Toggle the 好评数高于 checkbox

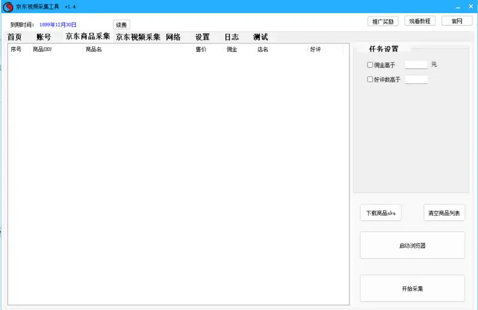point(370,79)
